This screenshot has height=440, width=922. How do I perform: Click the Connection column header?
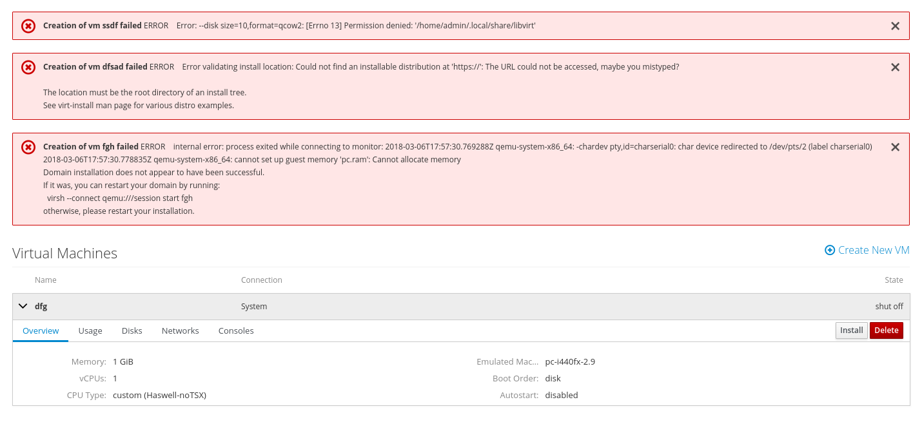261,280
